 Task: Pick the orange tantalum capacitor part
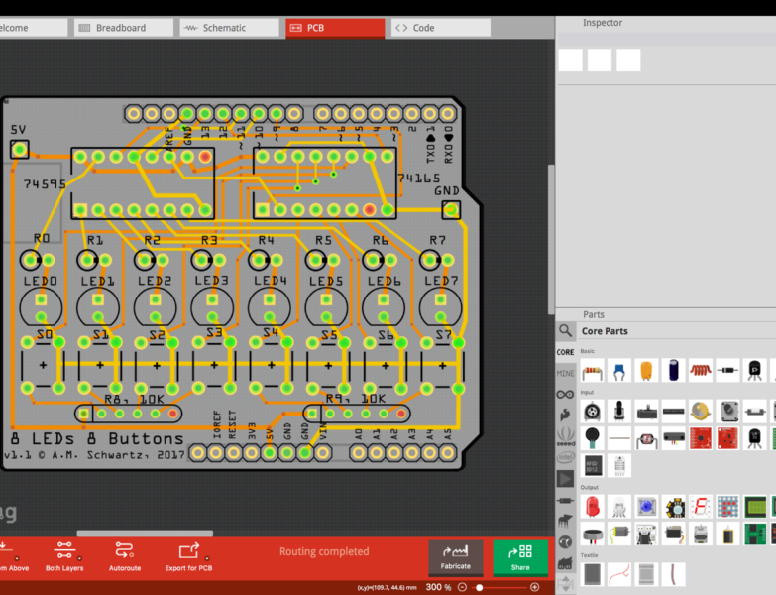[x=646, y=370]
